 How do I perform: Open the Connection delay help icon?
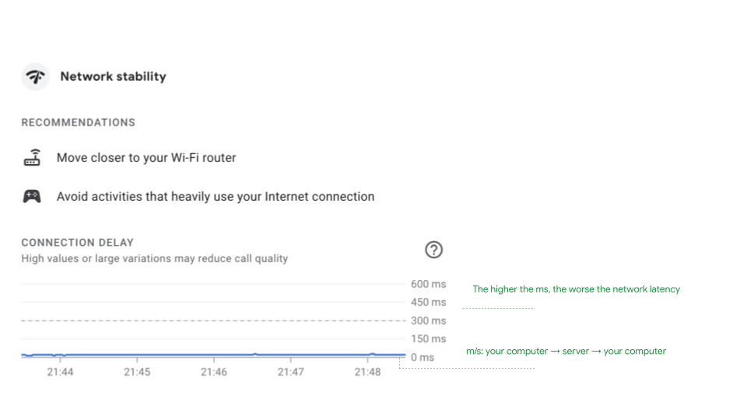(433, 250)
